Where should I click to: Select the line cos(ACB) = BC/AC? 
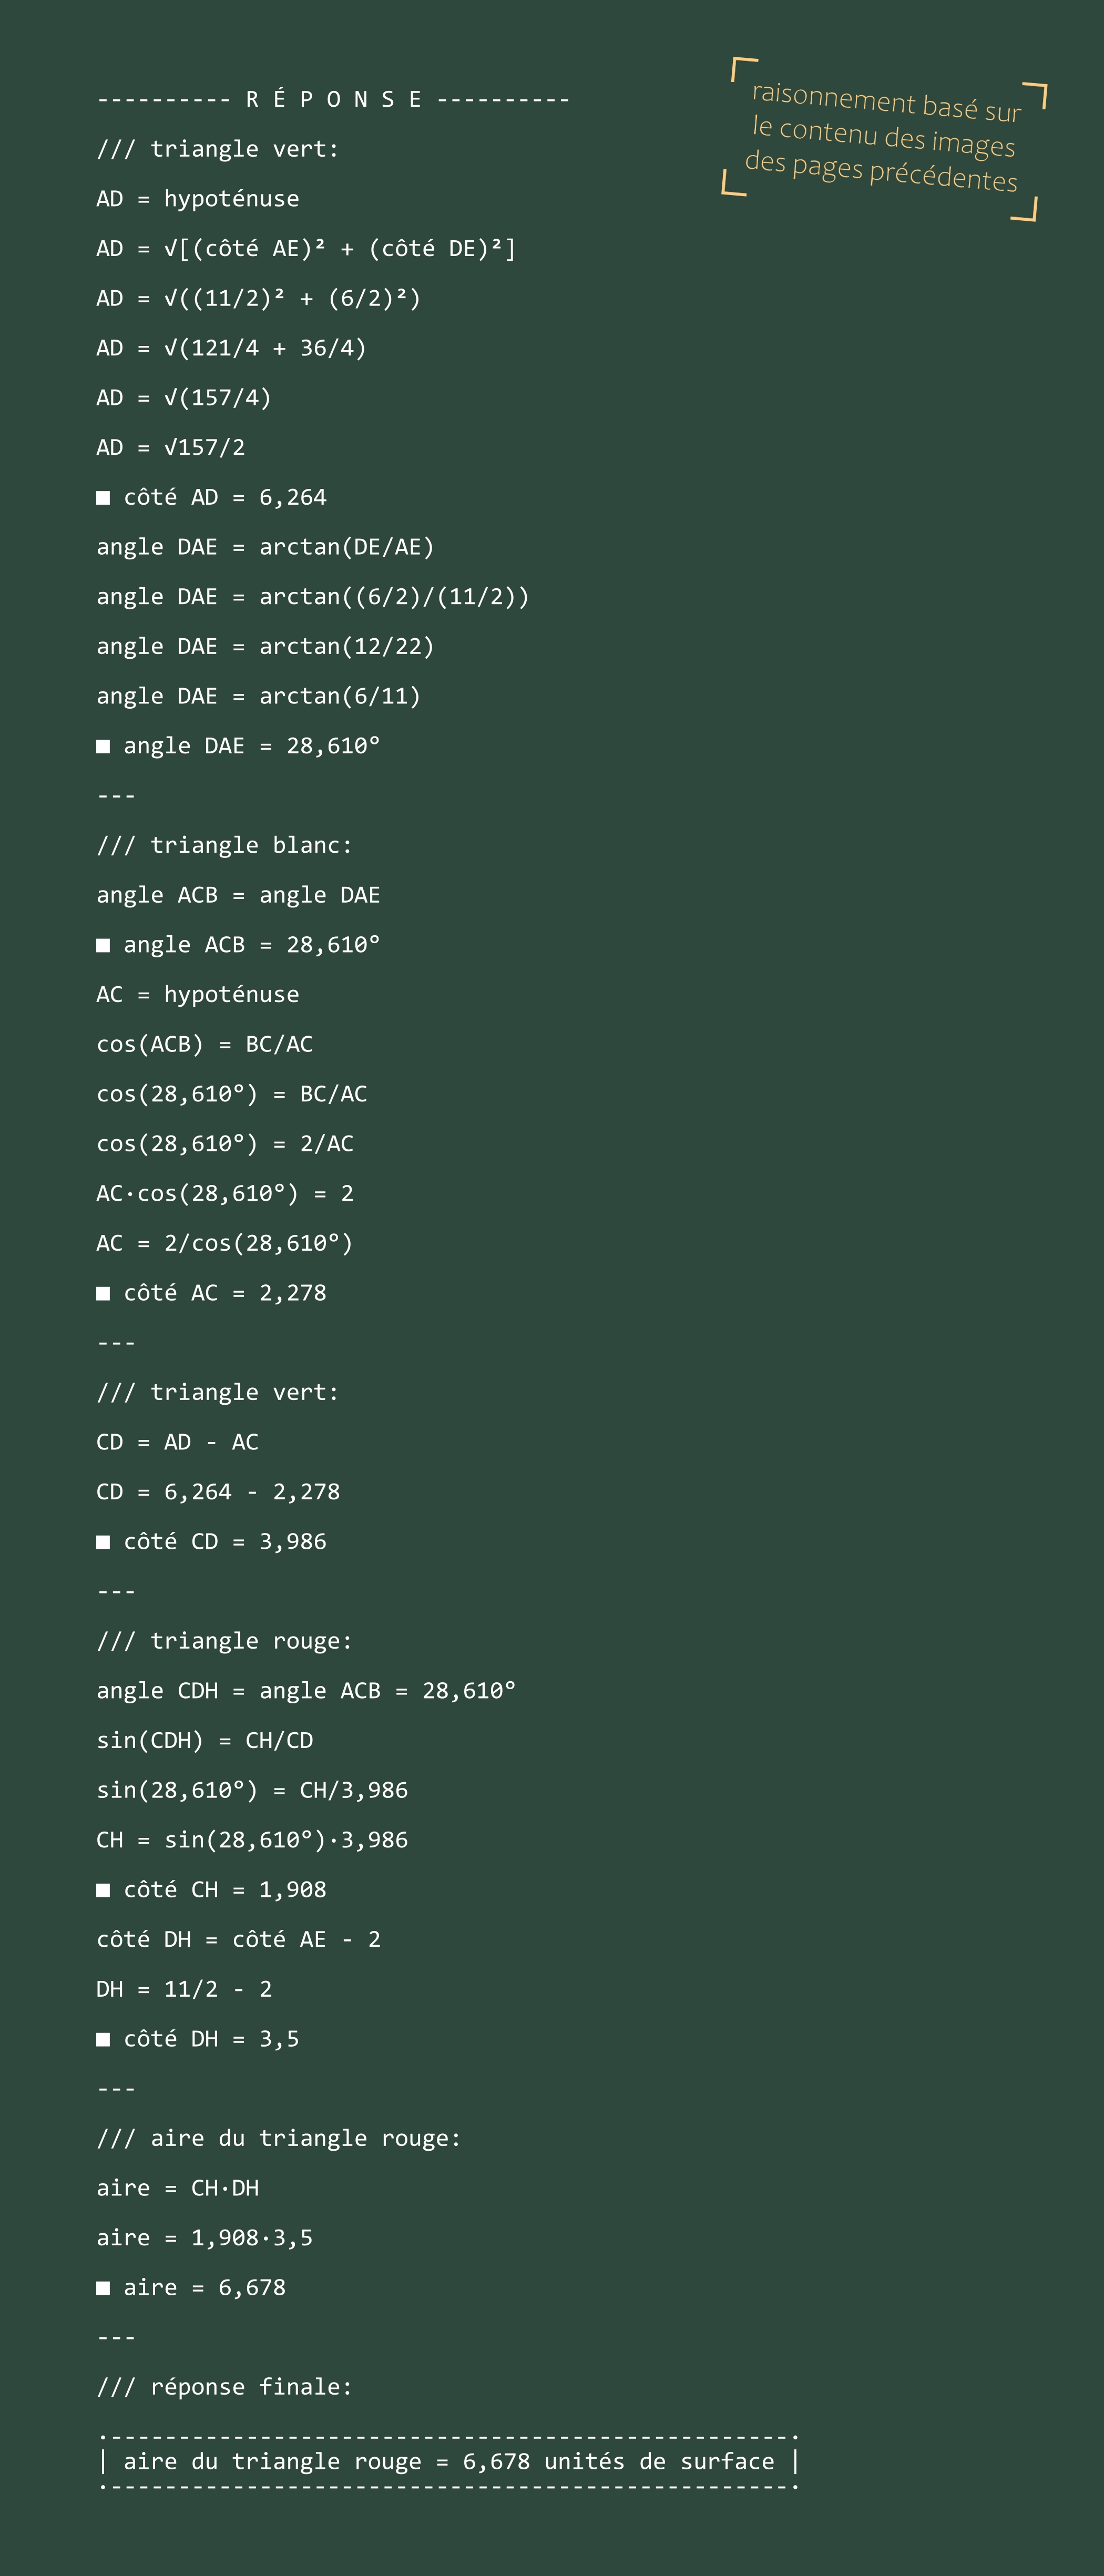pyautogui.click(x=205, y=1044)
